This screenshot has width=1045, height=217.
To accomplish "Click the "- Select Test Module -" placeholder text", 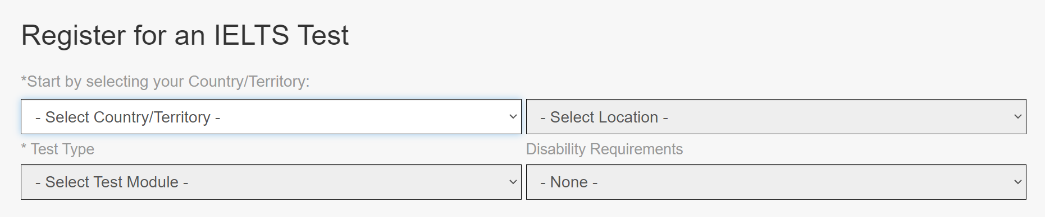I will pyautogui.click(x=112, y=182).
